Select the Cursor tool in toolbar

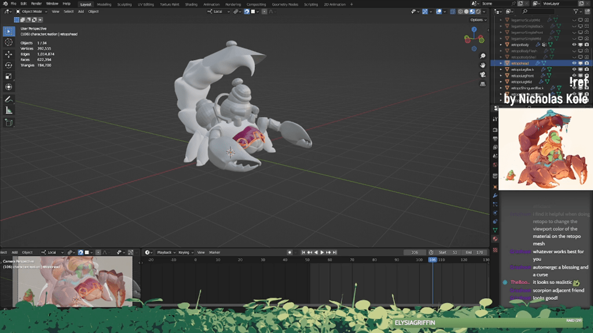click(x=9, y=42)
